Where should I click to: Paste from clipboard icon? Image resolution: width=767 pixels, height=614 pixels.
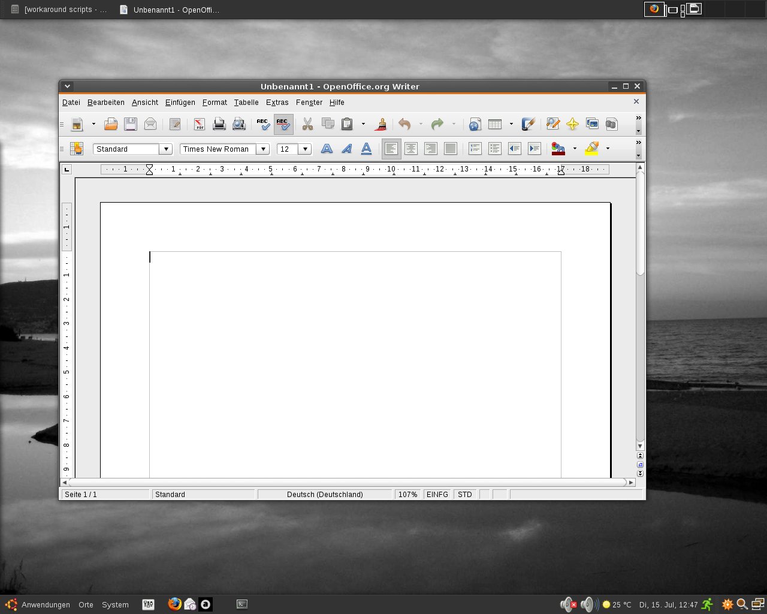pos(347,124)
